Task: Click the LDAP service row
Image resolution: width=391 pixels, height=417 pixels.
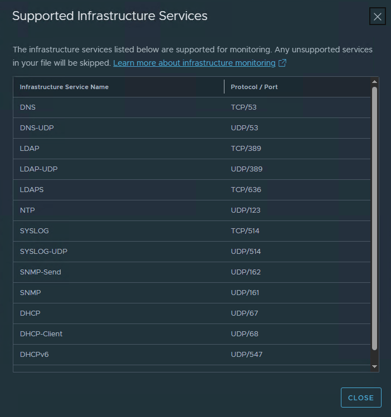Action: tap(30, 149)
